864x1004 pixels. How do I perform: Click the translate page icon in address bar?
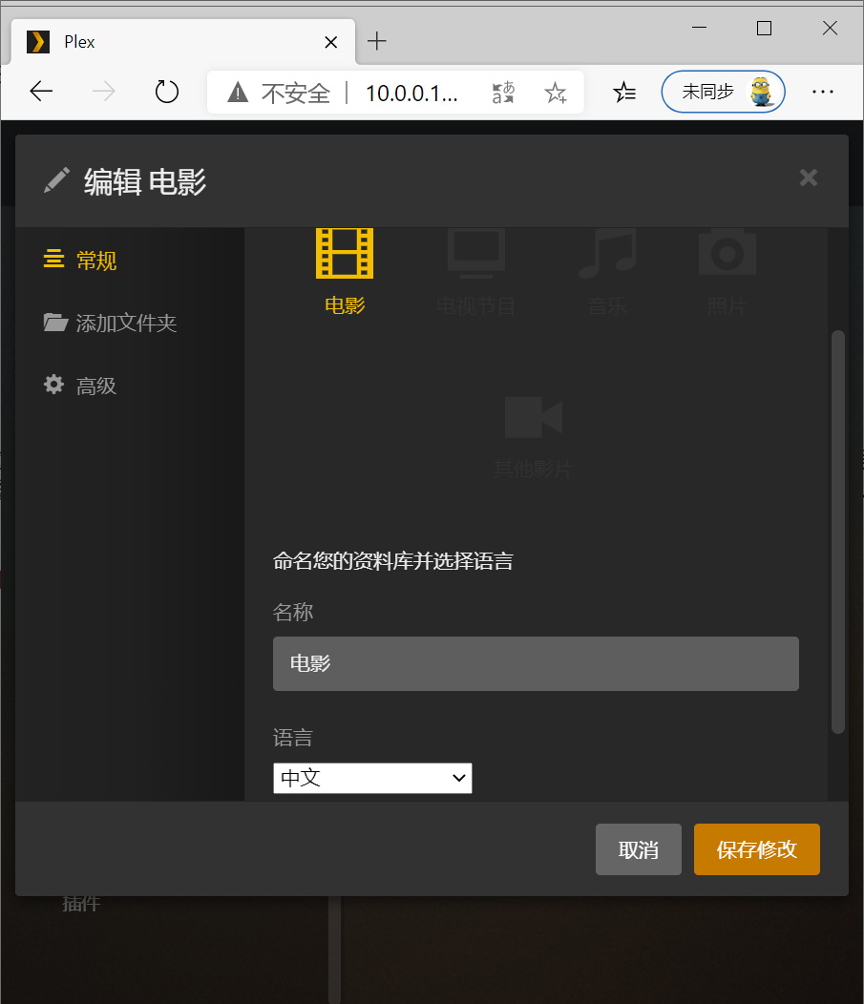503,93
